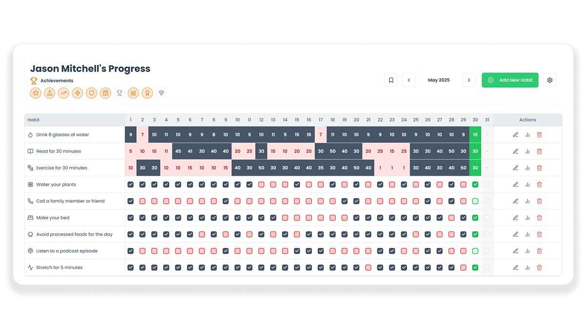
Task: Advance to the next month
Action: tap(468, 80)
